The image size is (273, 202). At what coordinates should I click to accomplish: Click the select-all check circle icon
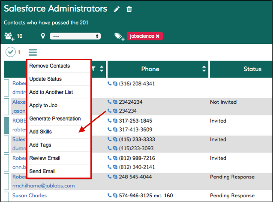click(11, 52)
